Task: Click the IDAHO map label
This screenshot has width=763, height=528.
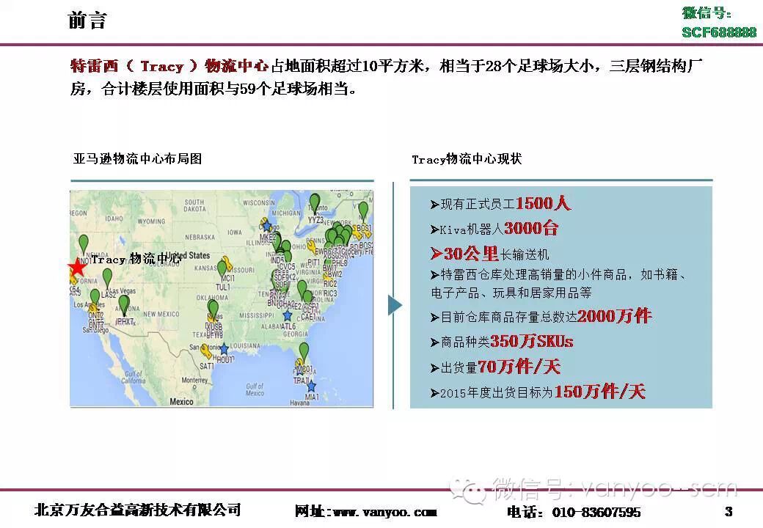Action: point(114,219)
